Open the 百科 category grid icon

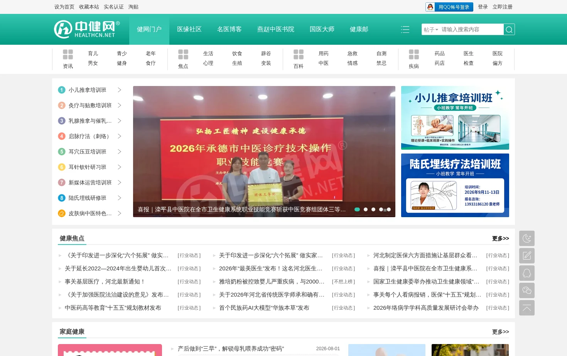299,54
